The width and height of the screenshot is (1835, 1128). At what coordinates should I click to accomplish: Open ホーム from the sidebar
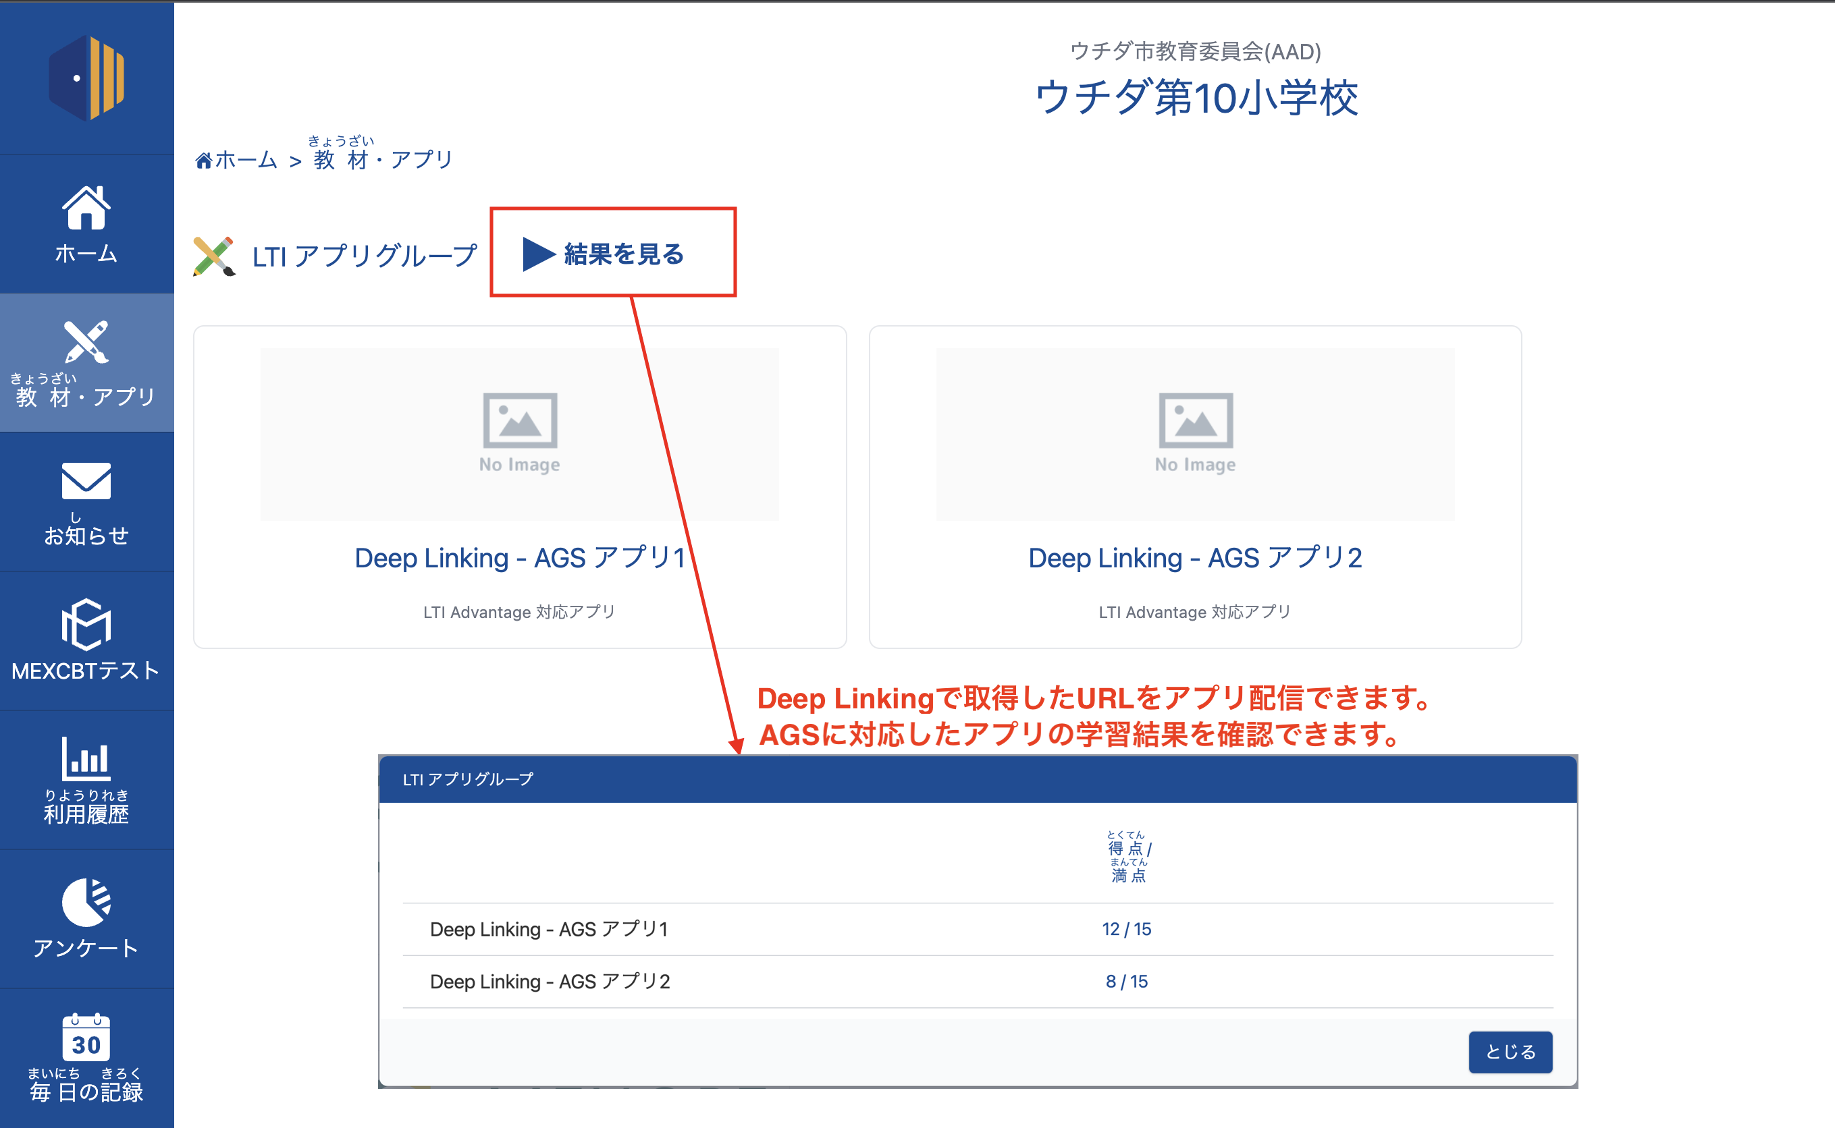pyautogui.click(x=86, y=224)
